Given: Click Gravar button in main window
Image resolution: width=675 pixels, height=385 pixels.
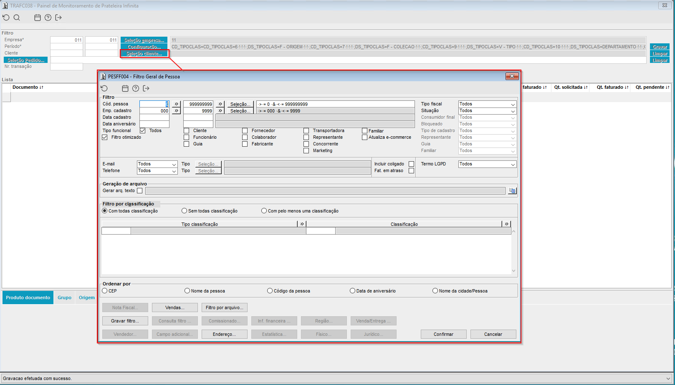Looking at the screenshot, I should coord(660,47).
